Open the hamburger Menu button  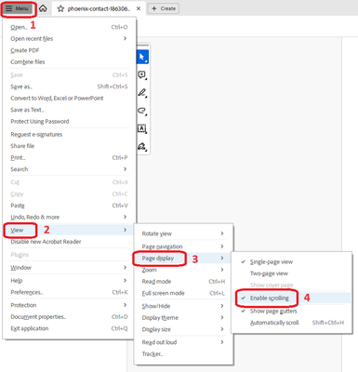pos(19,8)
